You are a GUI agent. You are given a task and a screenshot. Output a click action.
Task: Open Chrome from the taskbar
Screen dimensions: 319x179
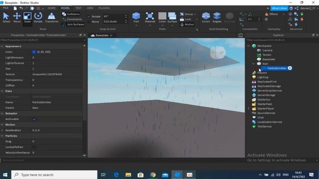[x=153, y=175]
